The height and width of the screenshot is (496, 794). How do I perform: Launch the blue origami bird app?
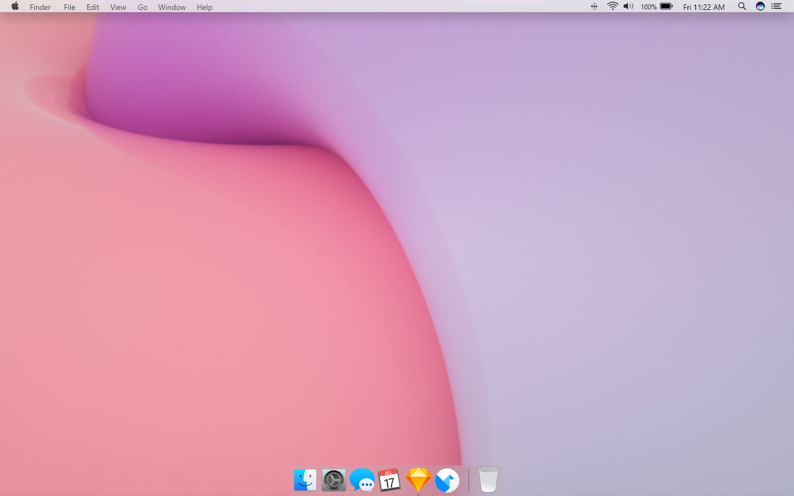(x=447, y=481)
